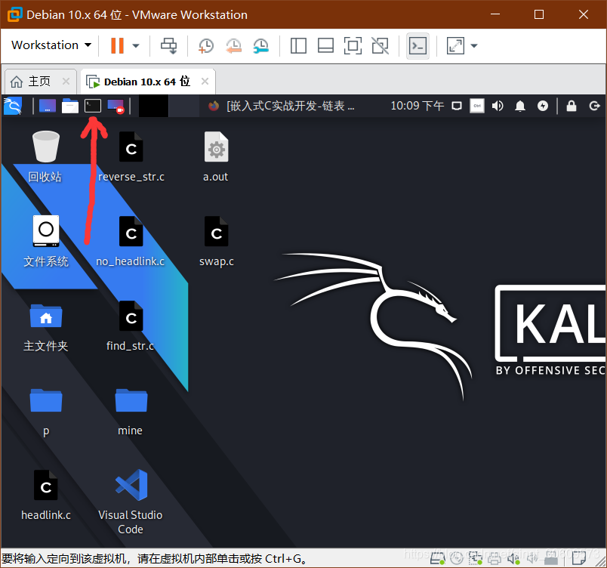Screen dimensions: 607x568
Task: Open the power manager tray icon
Action: [543, 106]
